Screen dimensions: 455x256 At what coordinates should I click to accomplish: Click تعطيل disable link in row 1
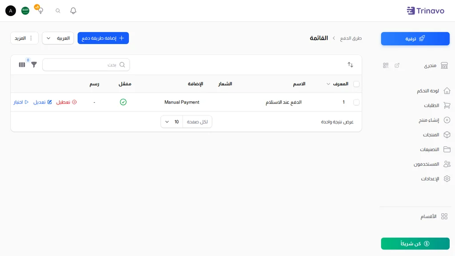coord(67,102)
